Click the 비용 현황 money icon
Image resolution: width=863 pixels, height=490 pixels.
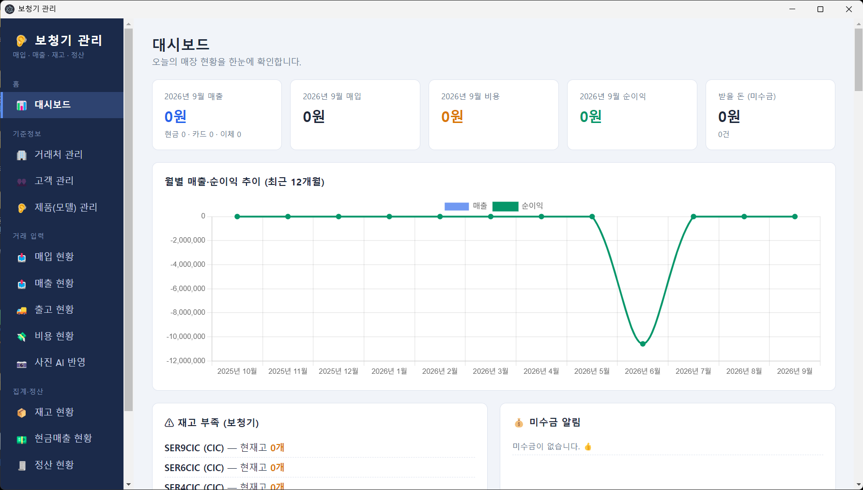(22, 337)
